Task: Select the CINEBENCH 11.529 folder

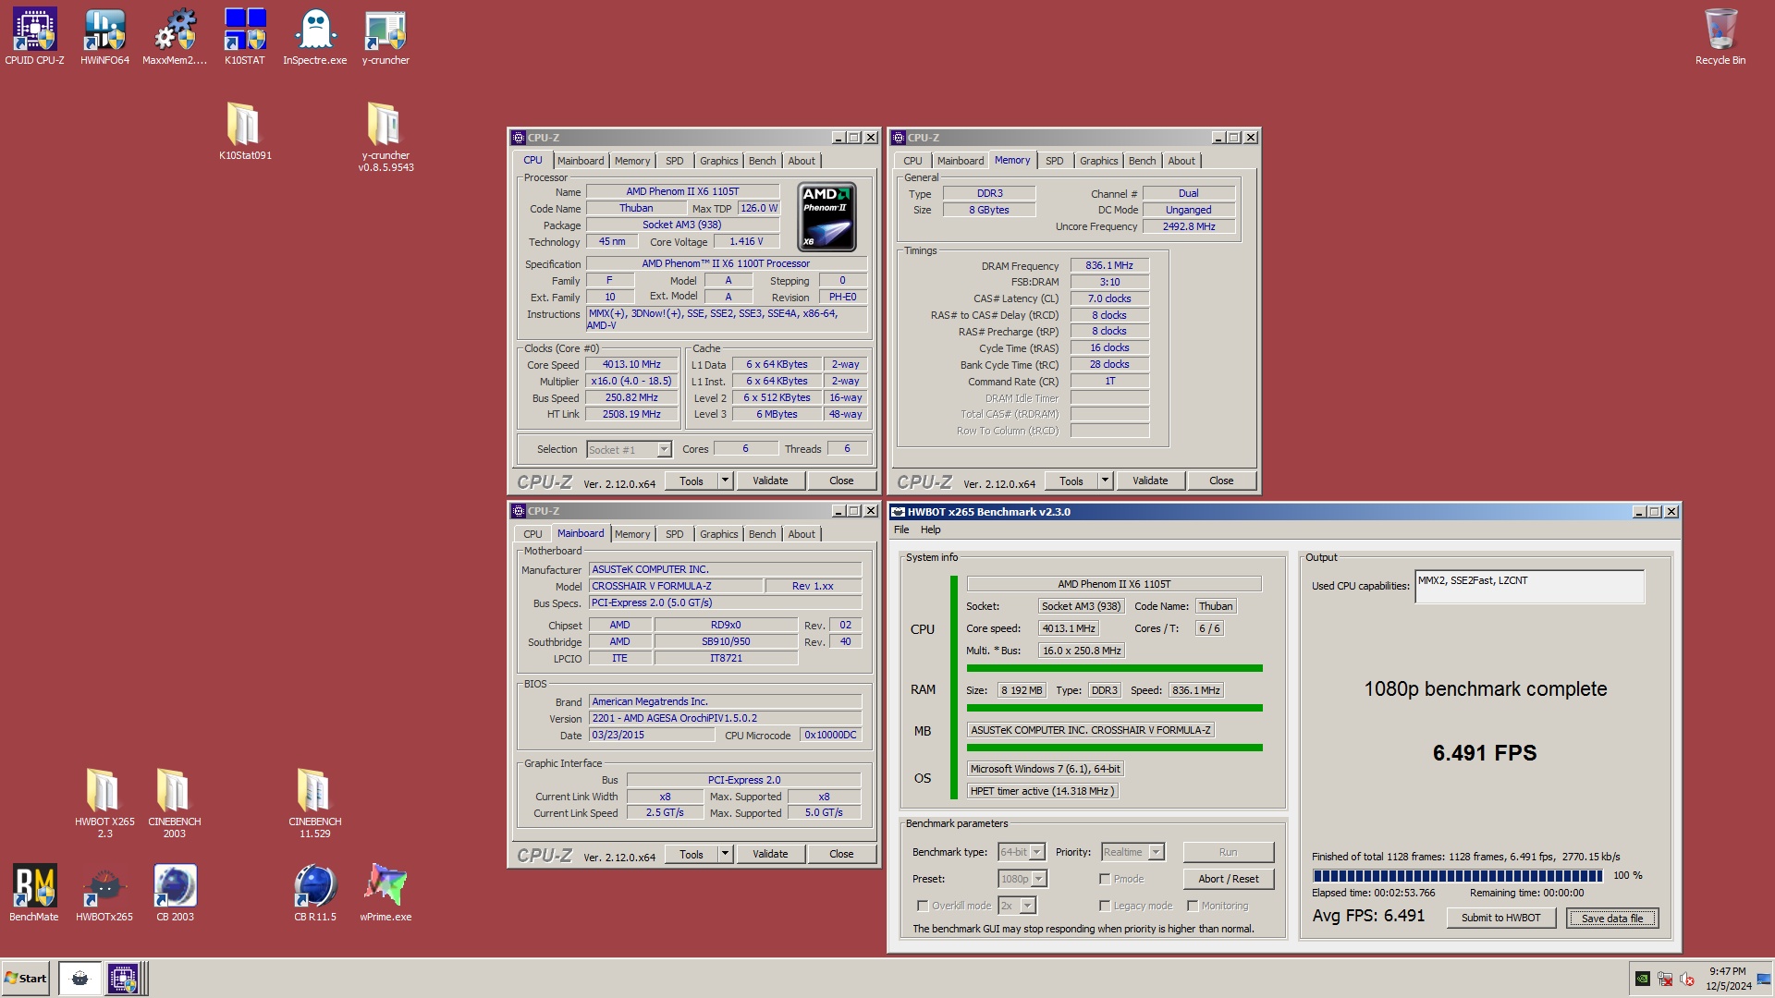Action: 315,802
